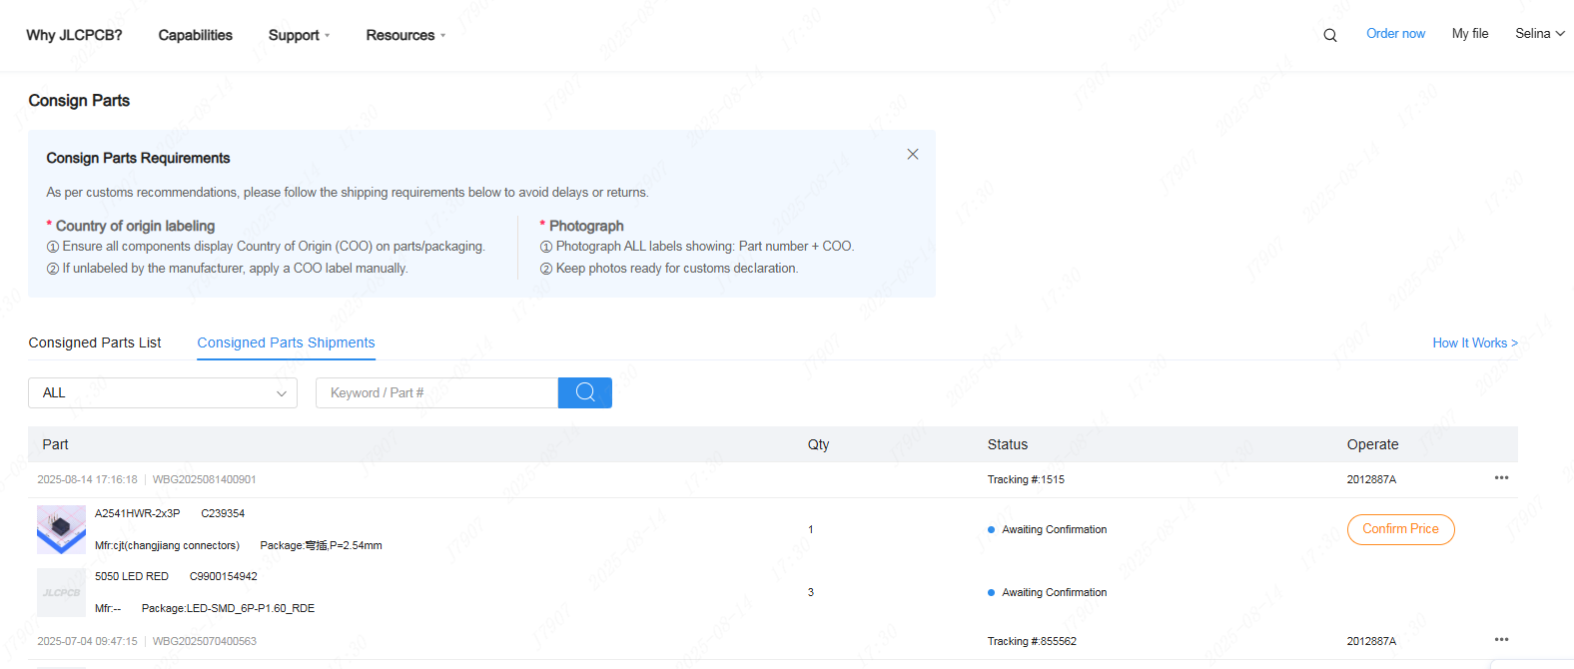Viewport: 1574px width, 669px height.
Task: Open the Resources menu dropdown
Action: 405,35
